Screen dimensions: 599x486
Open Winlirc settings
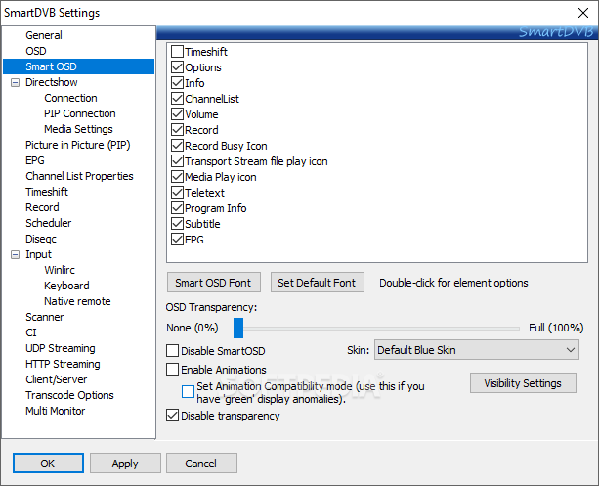[60, 270]
